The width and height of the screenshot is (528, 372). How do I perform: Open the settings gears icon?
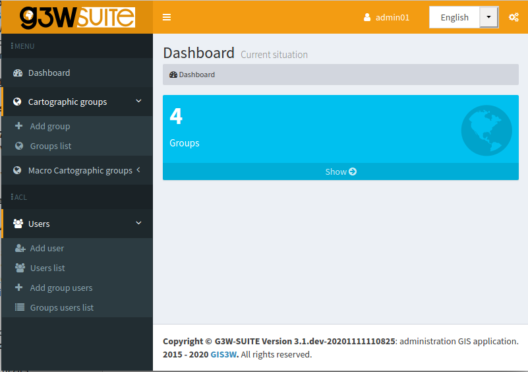[513, 17]
